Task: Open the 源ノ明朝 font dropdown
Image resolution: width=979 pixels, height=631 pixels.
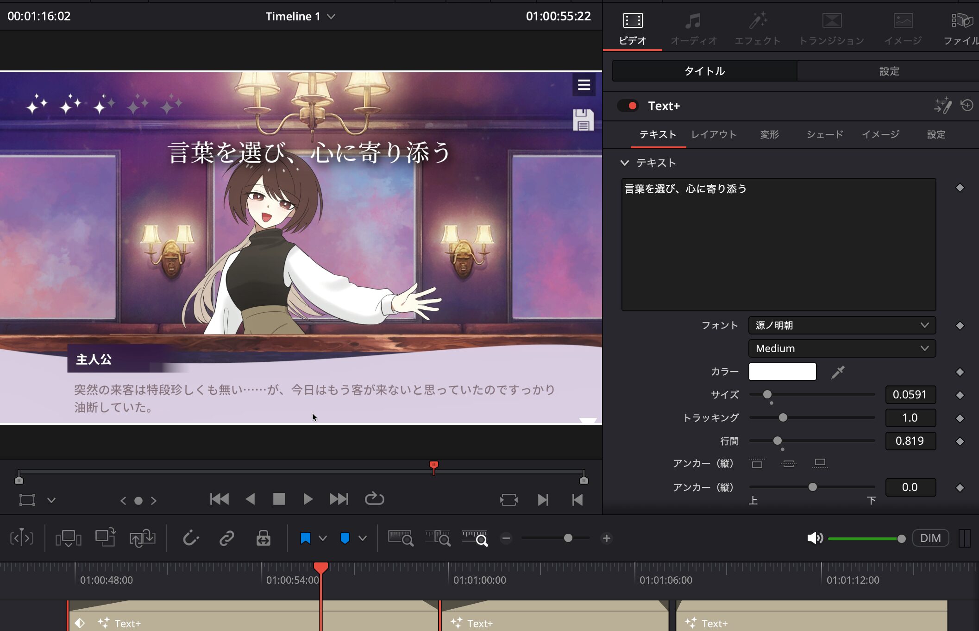Action: coord(841,326)
